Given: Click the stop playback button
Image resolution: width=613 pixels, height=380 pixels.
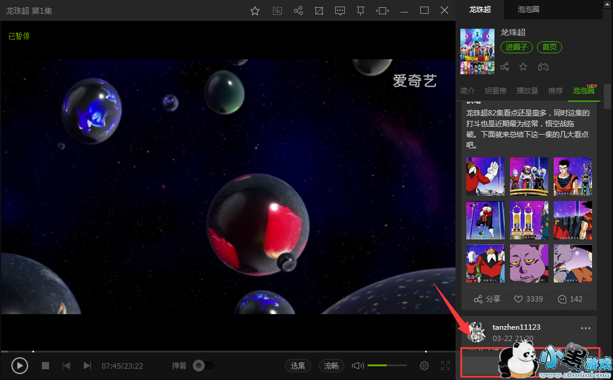Looking at the screenshot, I should (x=45, y=366).
